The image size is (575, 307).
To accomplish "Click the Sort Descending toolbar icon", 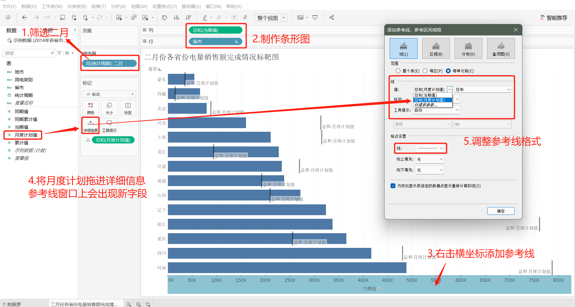I will [188, 17].
